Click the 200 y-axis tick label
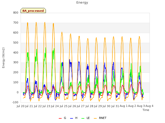 tap(16, 72)
